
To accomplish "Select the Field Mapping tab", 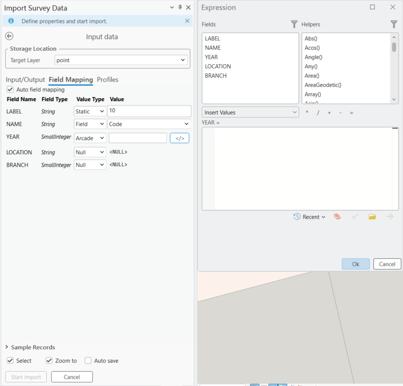I will (70, 79).
